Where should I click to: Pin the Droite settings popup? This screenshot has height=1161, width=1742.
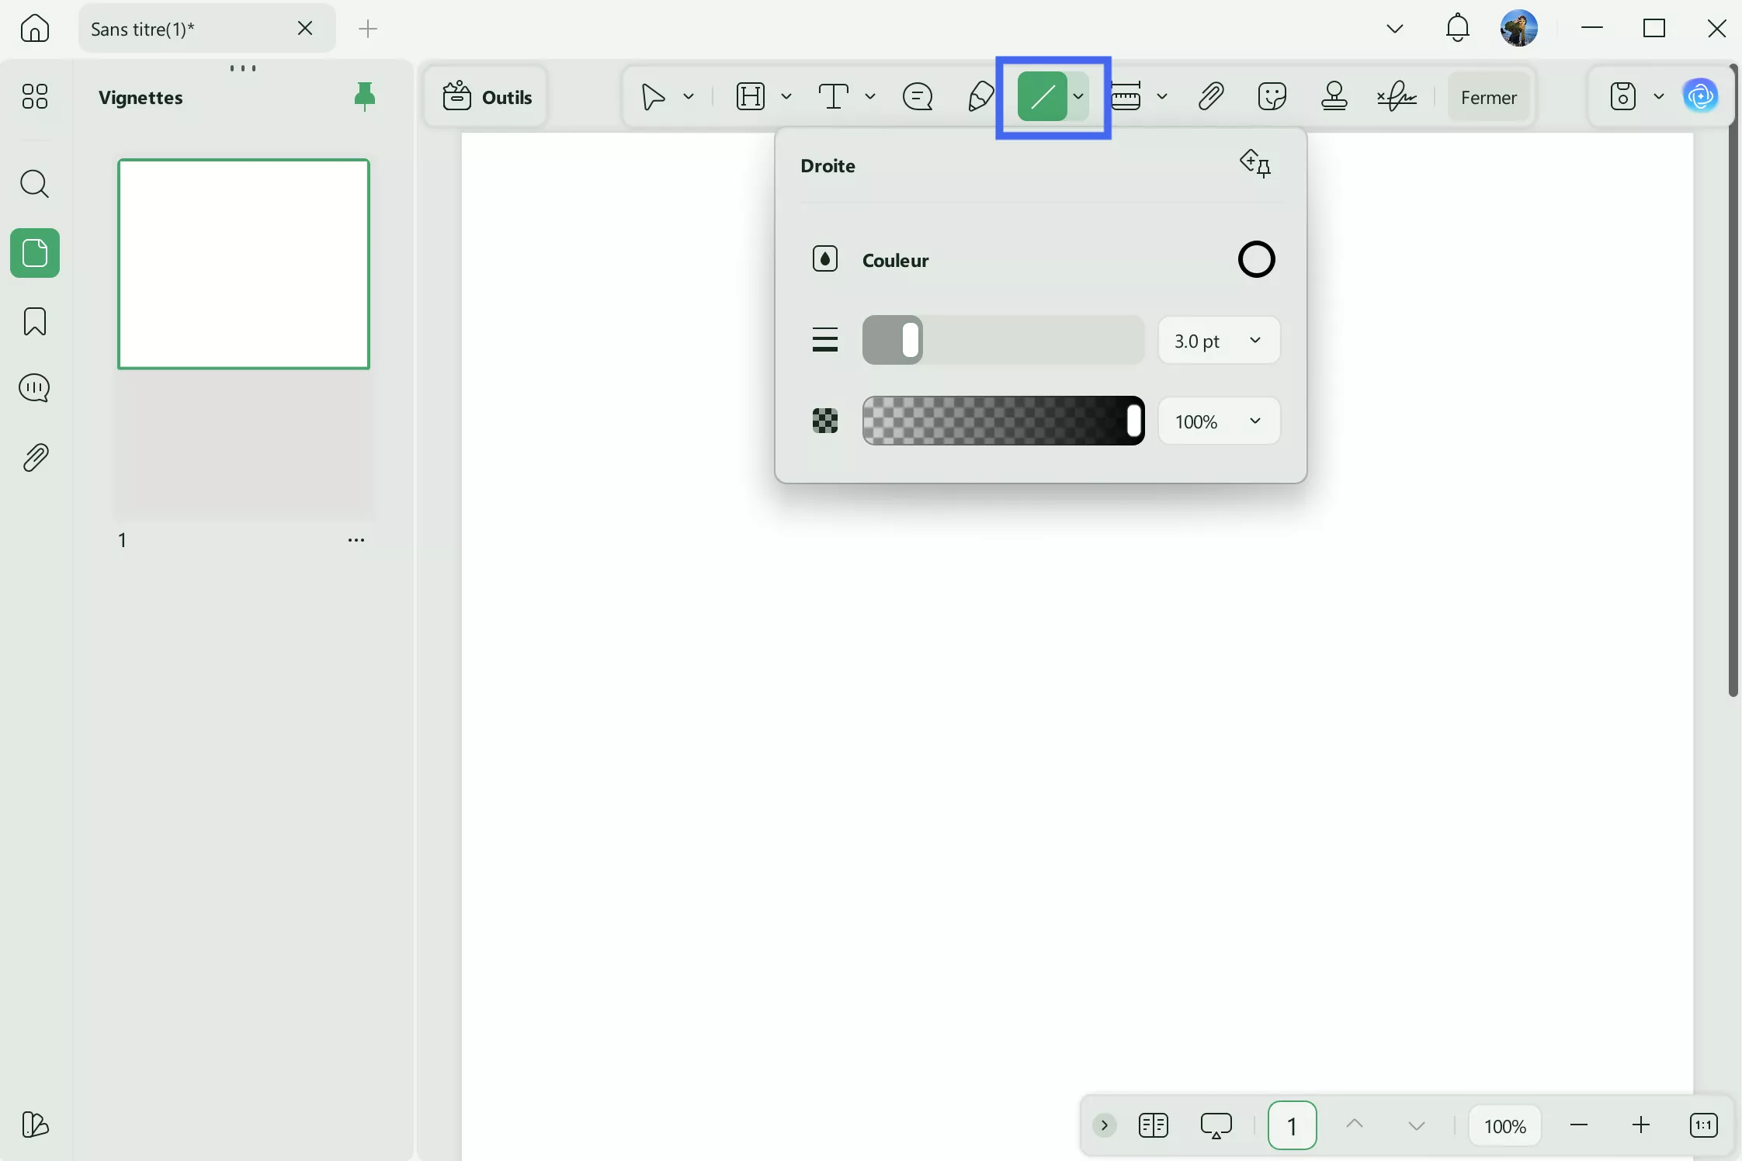click(x=1255, y=164)
